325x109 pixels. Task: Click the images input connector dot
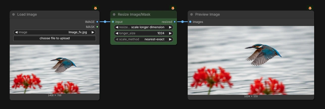pos(190,22)
